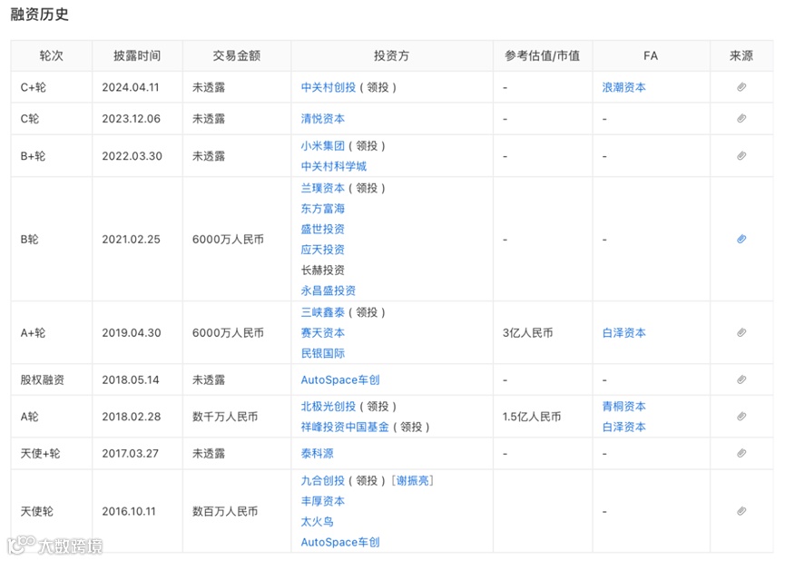Open investor link 民银国际
This screenshot has width=785, height=561.
pyautogui.click(x=322, y=353)
